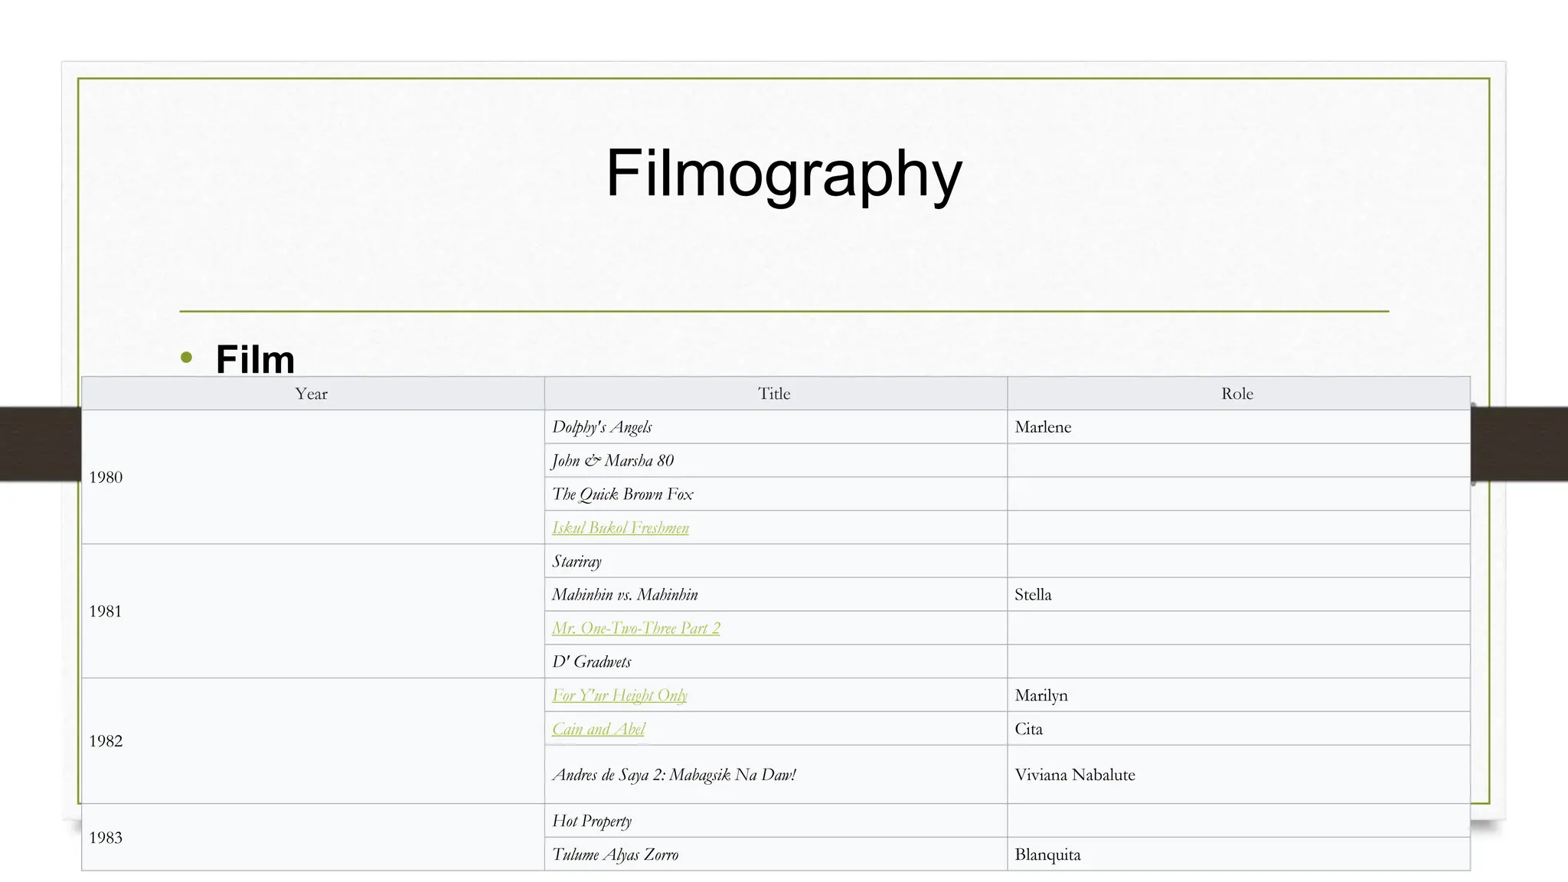
Task: Open the Iskul Bukol Freshmen link
Action: coord(620,528)
